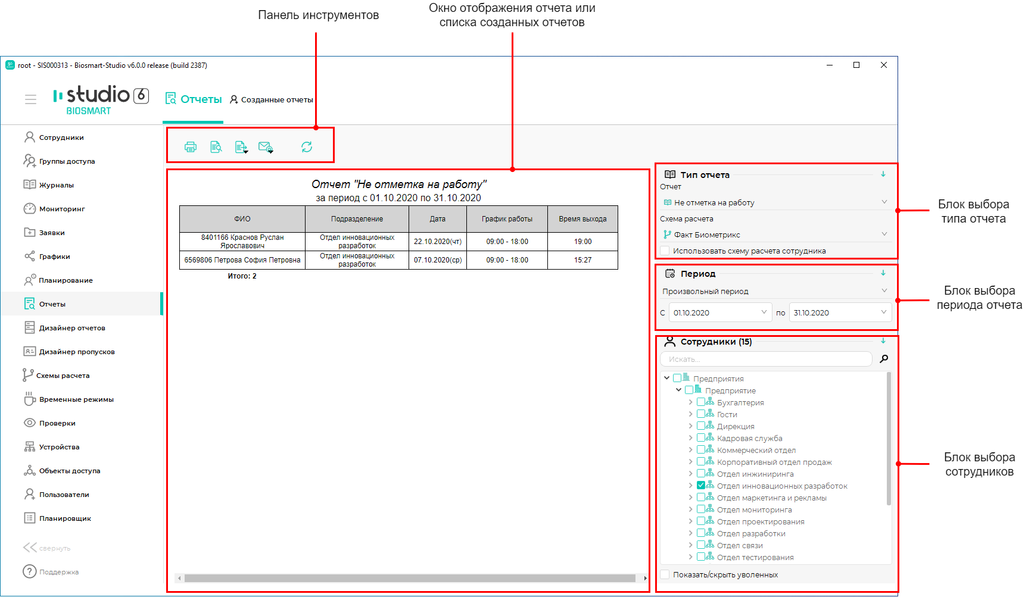This screenshot has height=597, width=1025.
Task: Check the Дирекция department
Action: tap(701, 426)
